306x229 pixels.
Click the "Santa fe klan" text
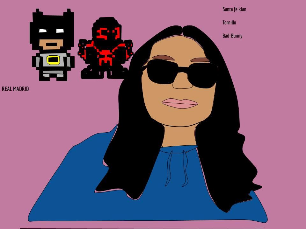pos(234,10)
